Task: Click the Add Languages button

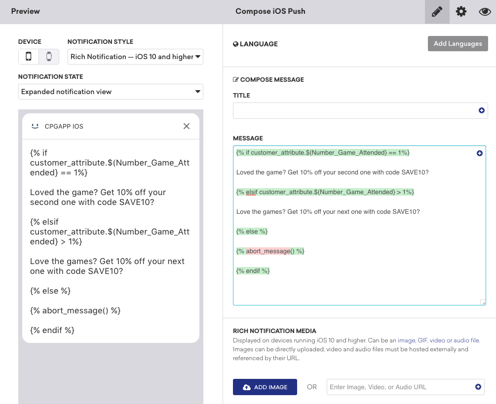Action: pyautogui.click(x=458, y=43)
